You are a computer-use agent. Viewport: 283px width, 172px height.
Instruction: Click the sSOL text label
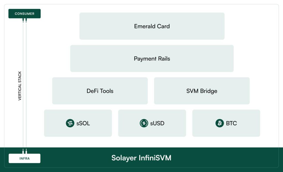coord(83,123)
